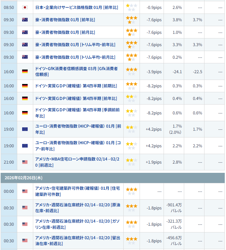
Task: Open 日本・企業向けサービス価格指数 01月 [前年比] link
Action: pos(78,7)
